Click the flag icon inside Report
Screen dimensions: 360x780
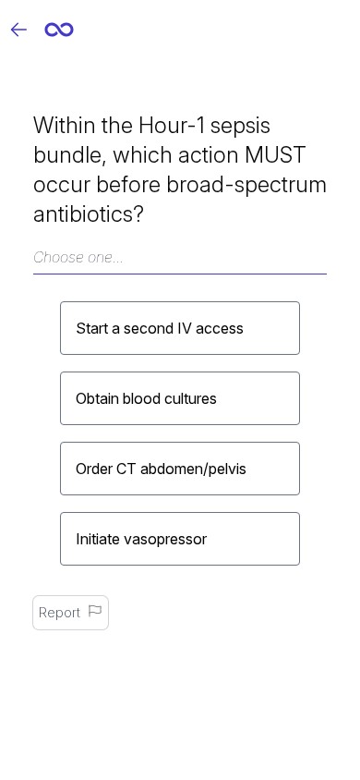tap(95, 611)
